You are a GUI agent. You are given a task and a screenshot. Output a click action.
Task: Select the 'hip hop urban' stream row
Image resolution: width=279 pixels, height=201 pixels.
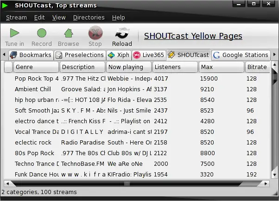[137, 100]
